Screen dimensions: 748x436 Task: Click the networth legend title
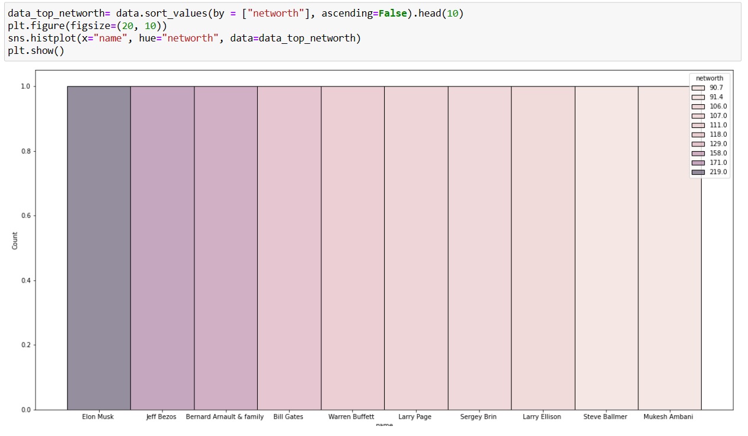pyautogui.click(x=709, y=78)
